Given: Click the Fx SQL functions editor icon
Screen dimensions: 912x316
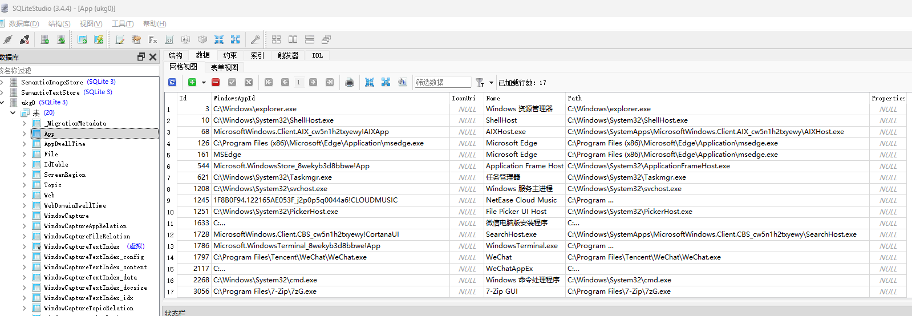Looking at the screenshot, I should pyautogui.click(x=152, y=39).
